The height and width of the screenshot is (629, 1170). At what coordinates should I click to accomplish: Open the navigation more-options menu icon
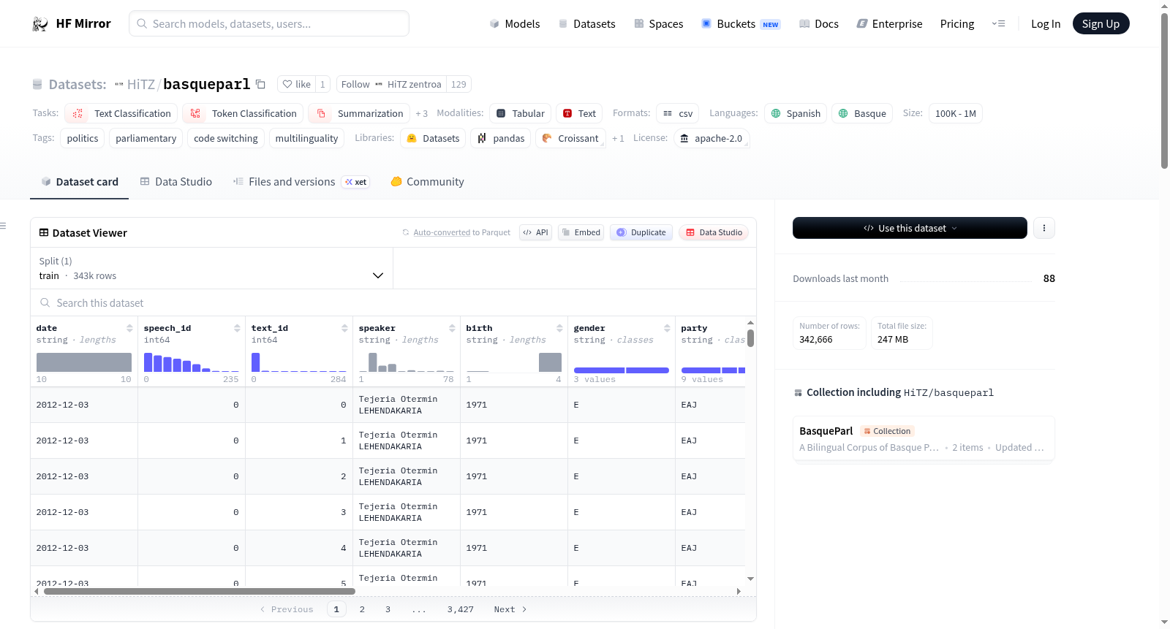[998, 23]
